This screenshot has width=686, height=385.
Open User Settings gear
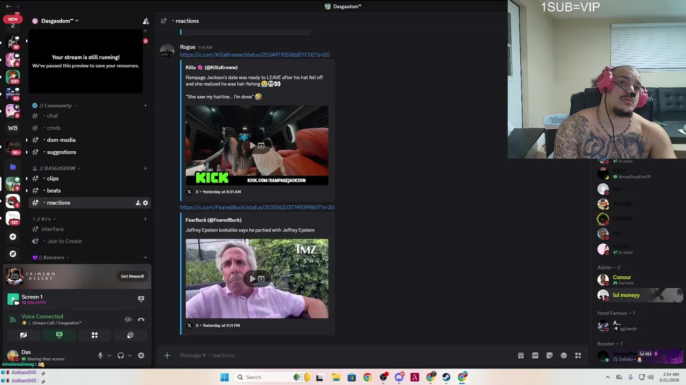[141, 356]
